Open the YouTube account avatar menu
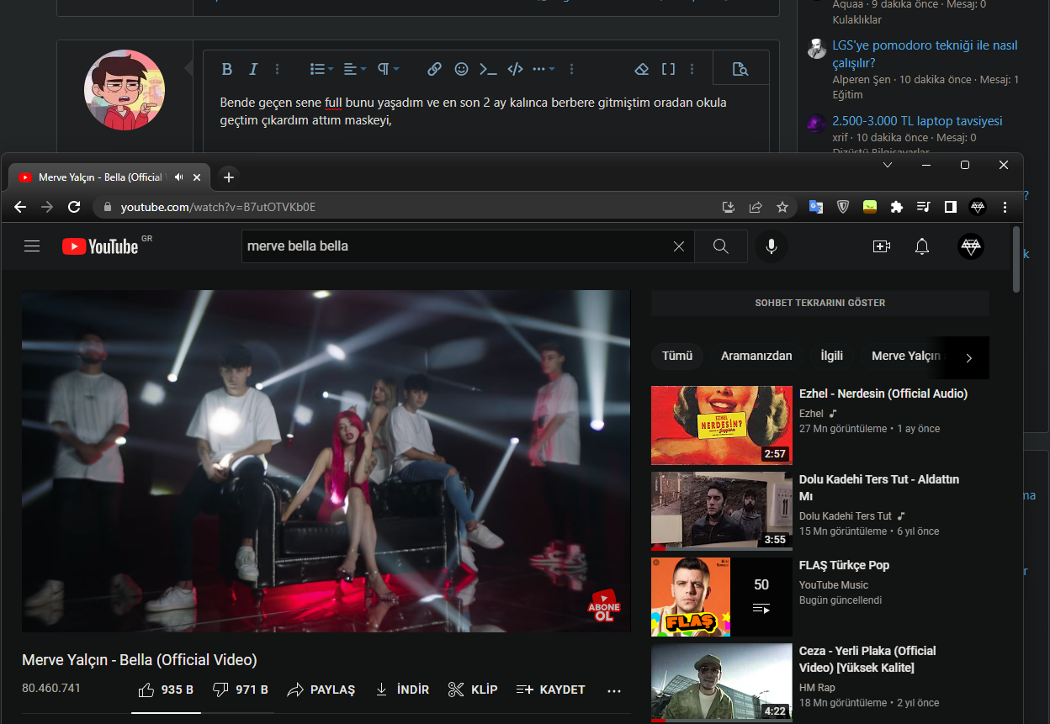The height and width of the screenshot is (724, 1050). click(x=971, y=246)
